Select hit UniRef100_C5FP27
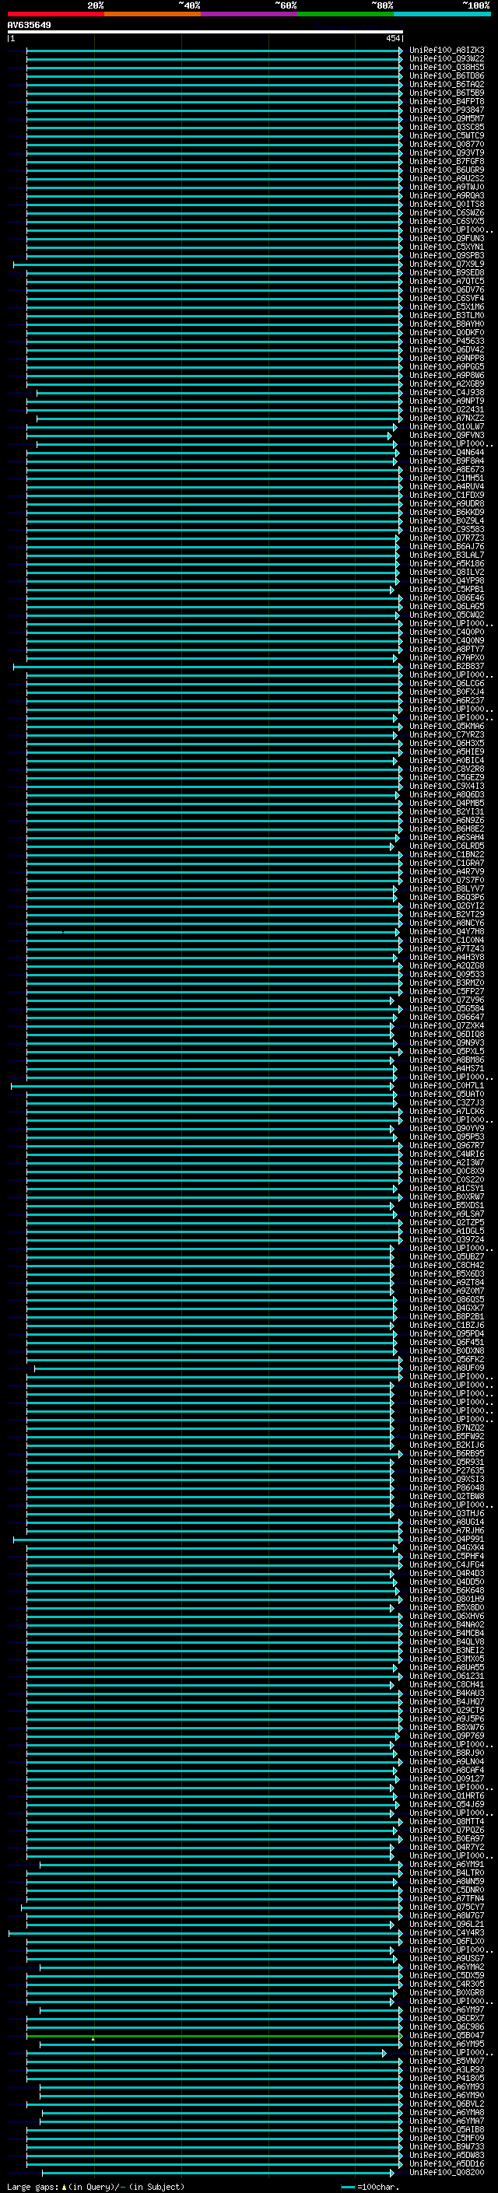This screenshot has height=2193, width=498. pyautogui.click(x=447, y=991)
